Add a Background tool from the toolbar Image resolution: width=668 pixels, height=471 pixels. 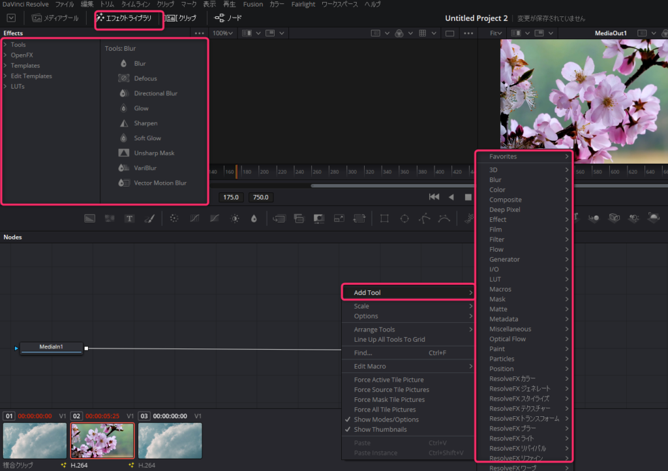pos(89,219)
